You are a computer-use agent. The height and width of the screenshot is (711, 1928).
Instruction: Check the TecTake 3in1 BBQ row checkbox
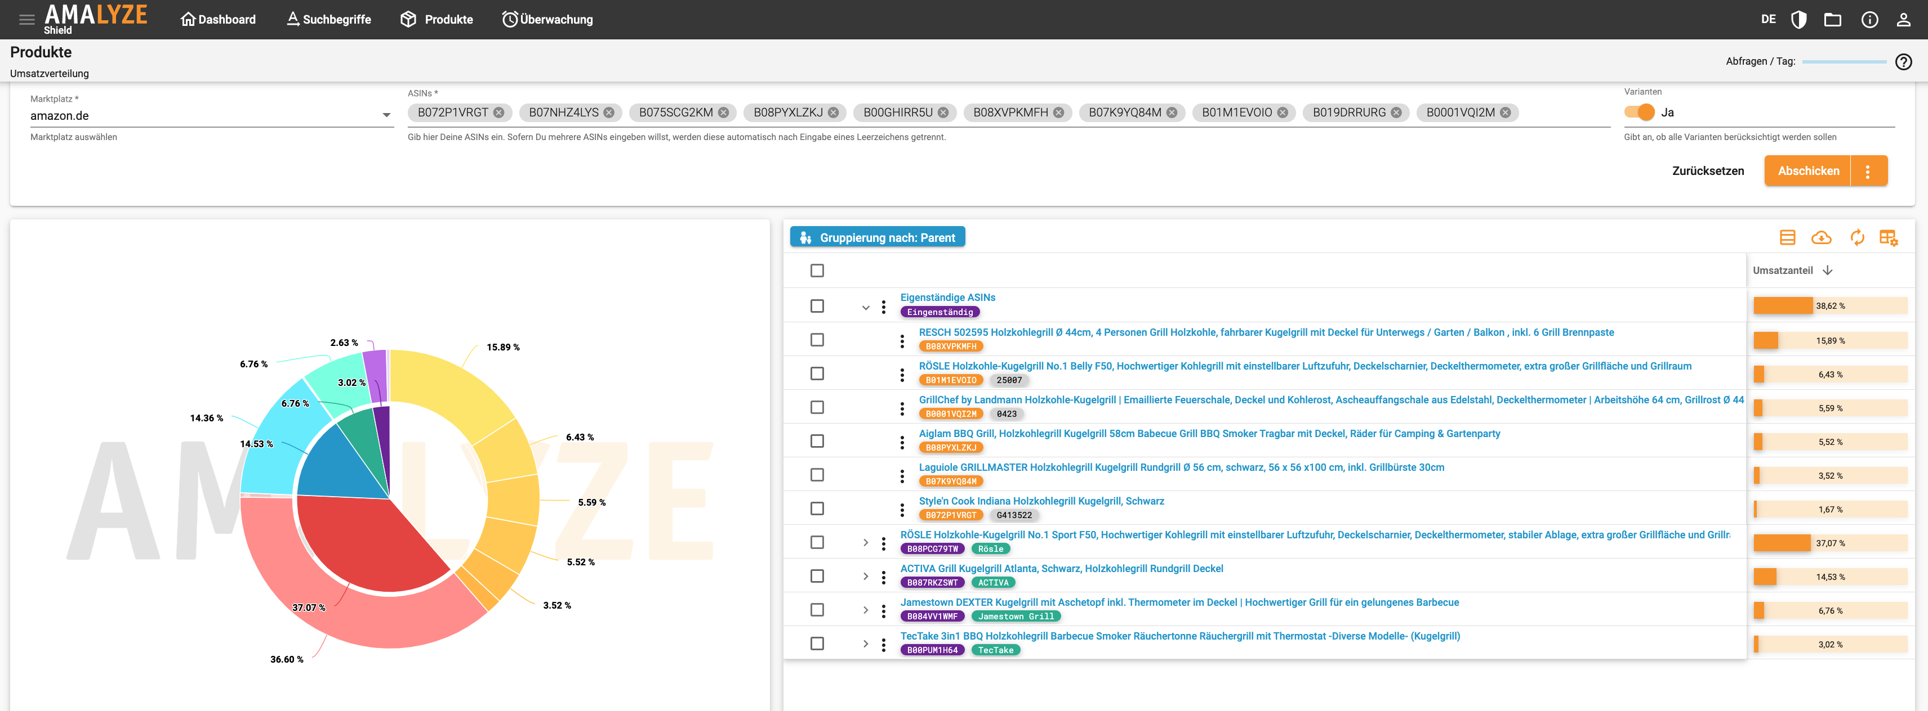[817, 643]
